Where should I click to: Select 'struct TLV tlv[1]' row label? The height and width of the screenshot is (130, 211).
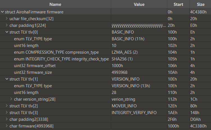pyautogui.click(x=24, y=79)
